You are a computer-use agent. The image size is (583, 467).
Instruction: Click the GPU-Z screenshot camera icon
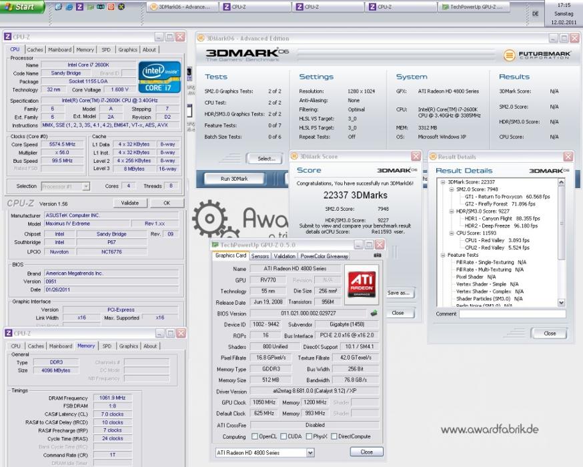coord(377,256)
